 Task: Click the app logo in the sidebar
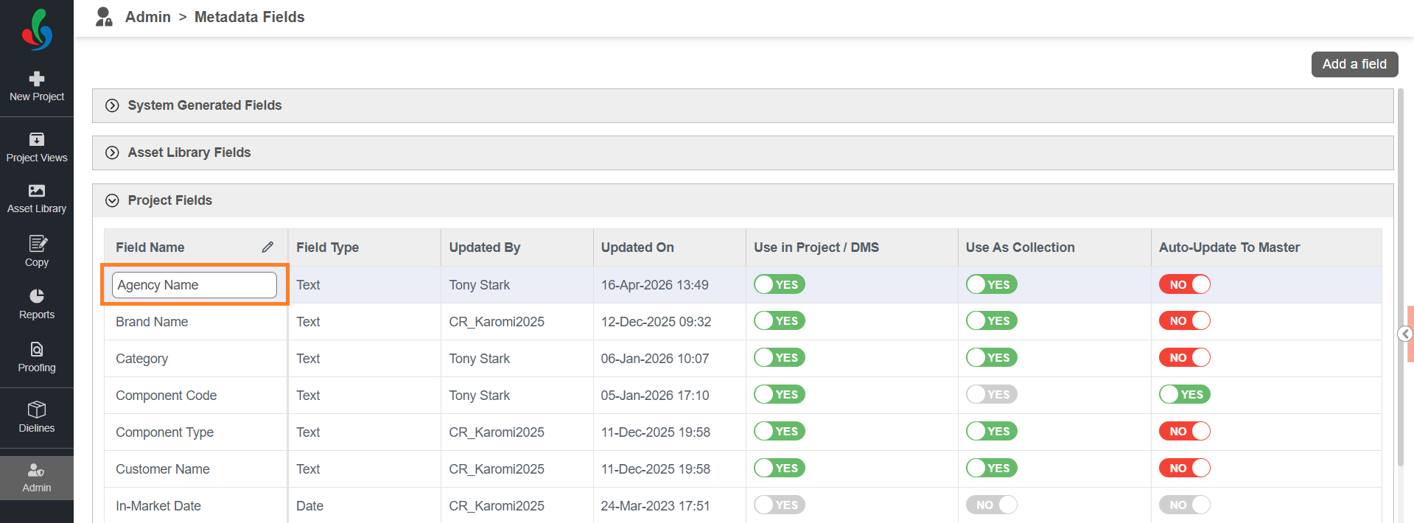pos(37,30)
